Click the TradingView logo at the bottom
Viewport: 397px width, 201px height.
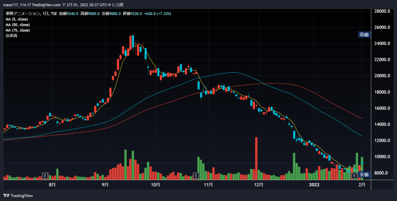tap(18, 196)
